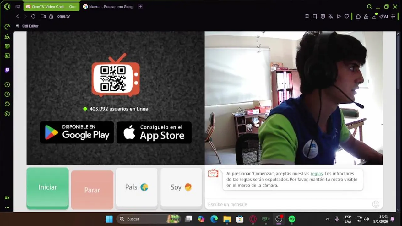Click the camera permission icon in address bar
Screen dimensions: 402x226
pyautogui.click(x=43, y=16)
